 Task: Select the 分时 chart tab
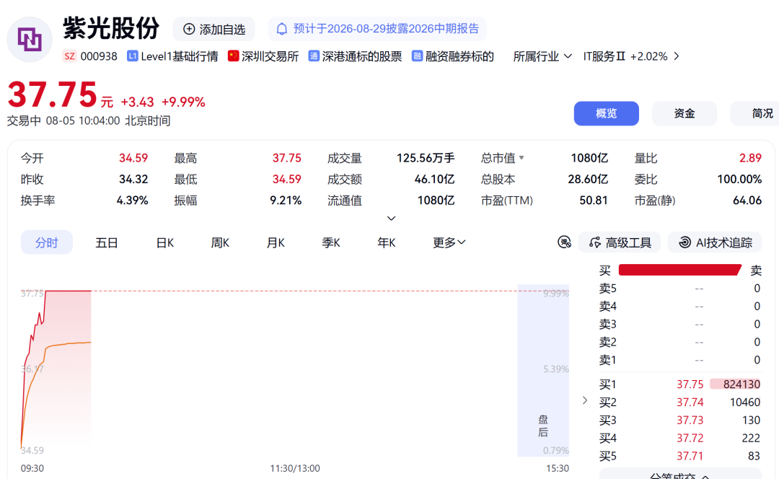point(47,242)
